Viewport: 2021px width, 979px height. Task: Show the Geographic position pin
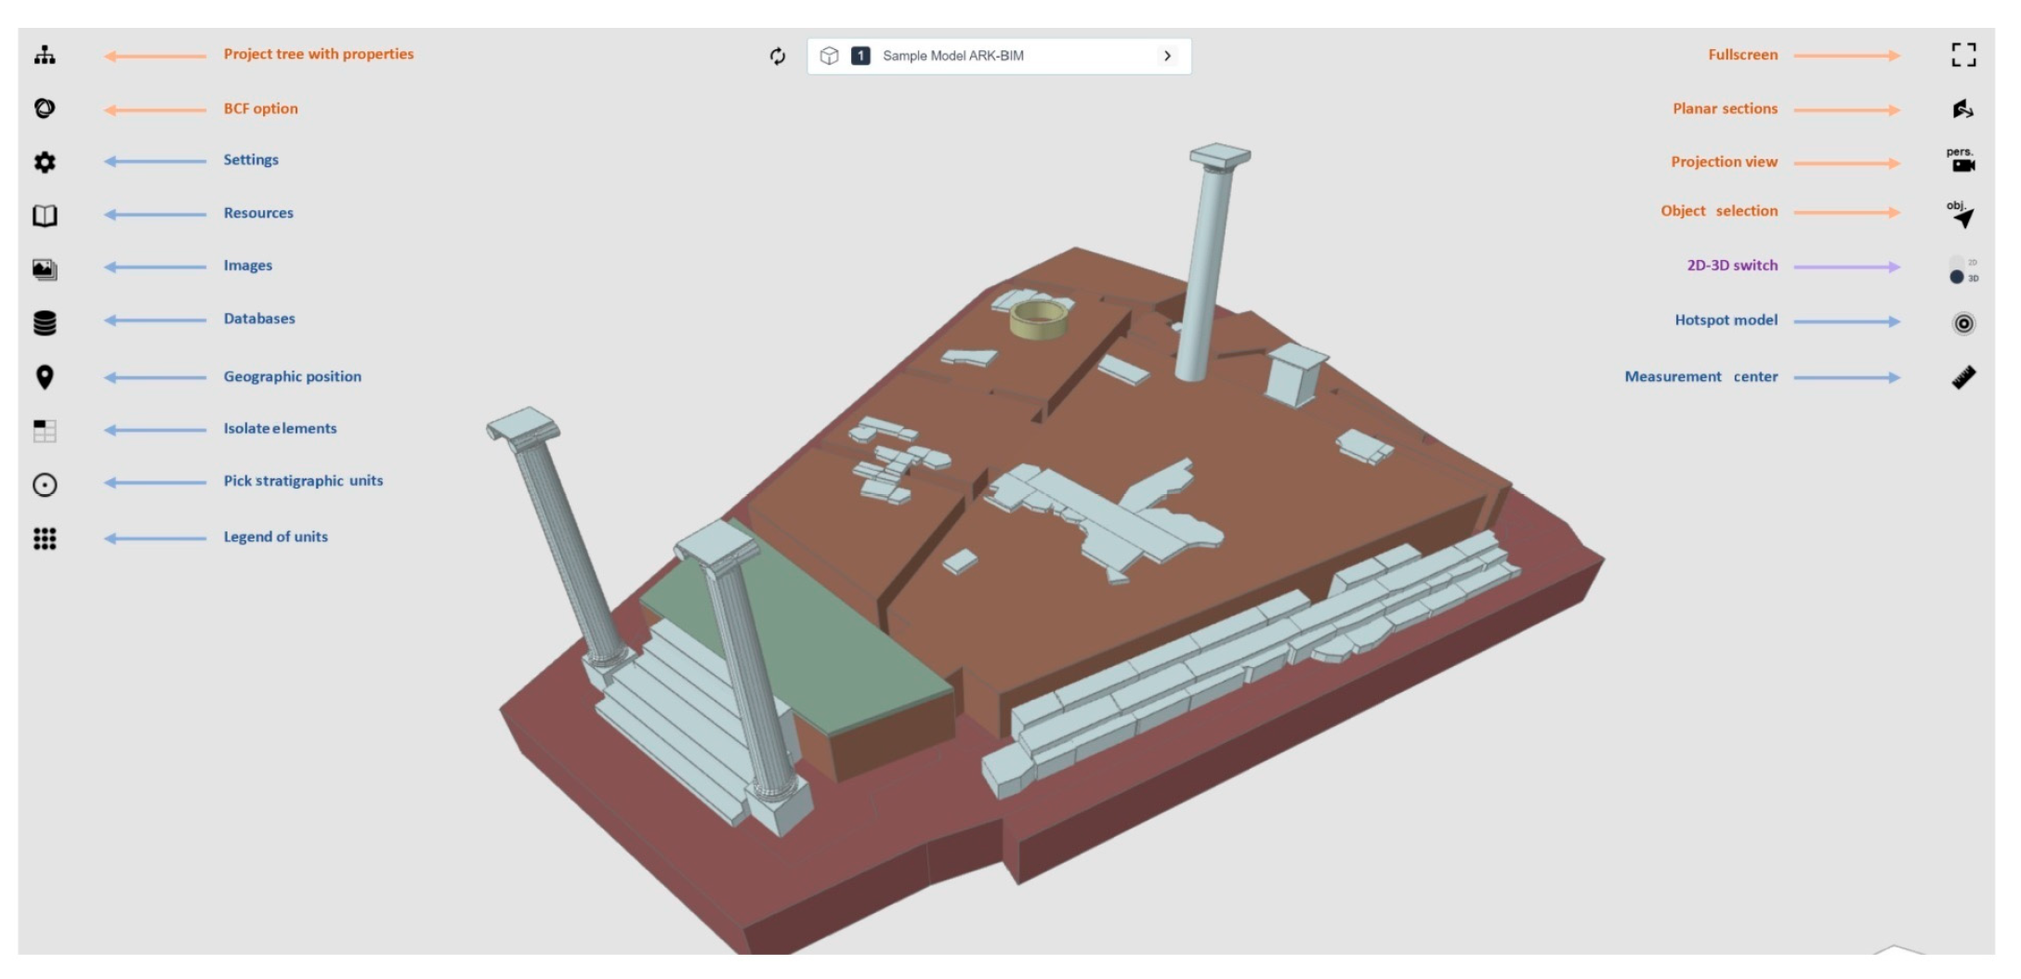45,376
